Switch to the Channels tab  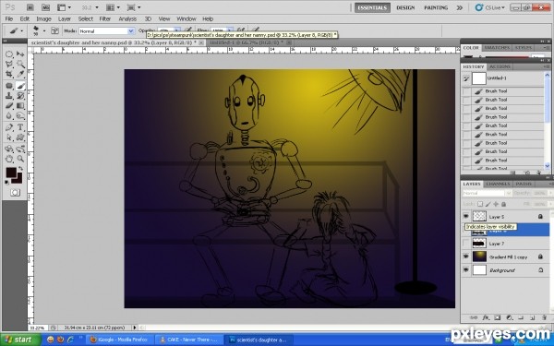(498, 184)
